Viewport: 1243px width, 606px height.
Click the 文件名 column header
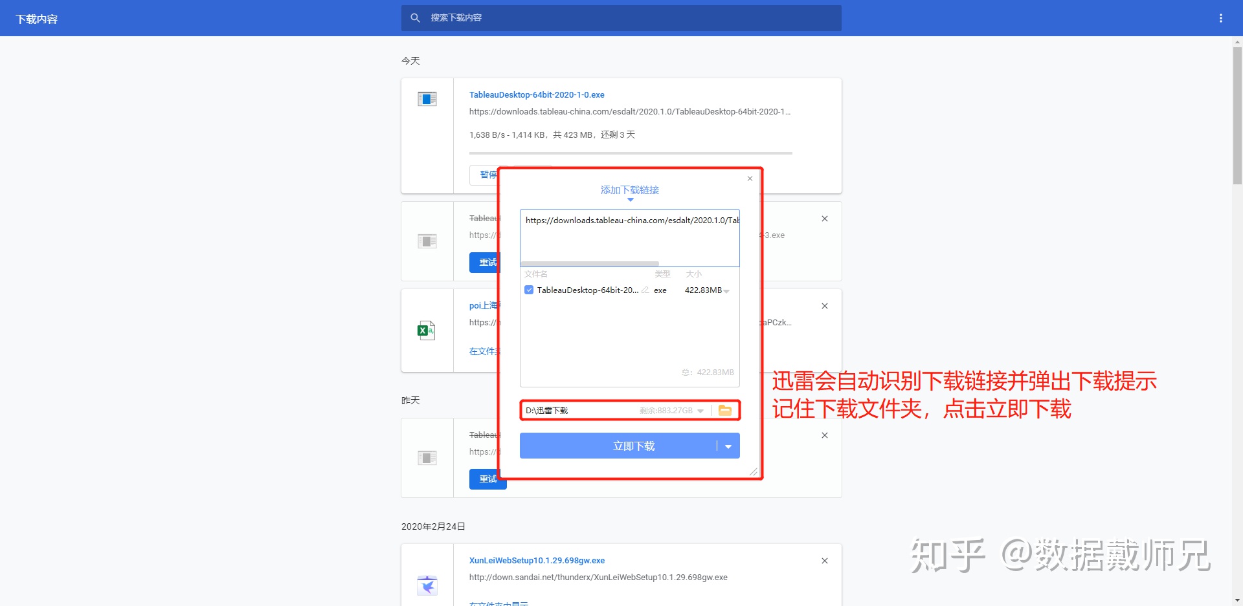pyautogui.click(x=536, y=274)
